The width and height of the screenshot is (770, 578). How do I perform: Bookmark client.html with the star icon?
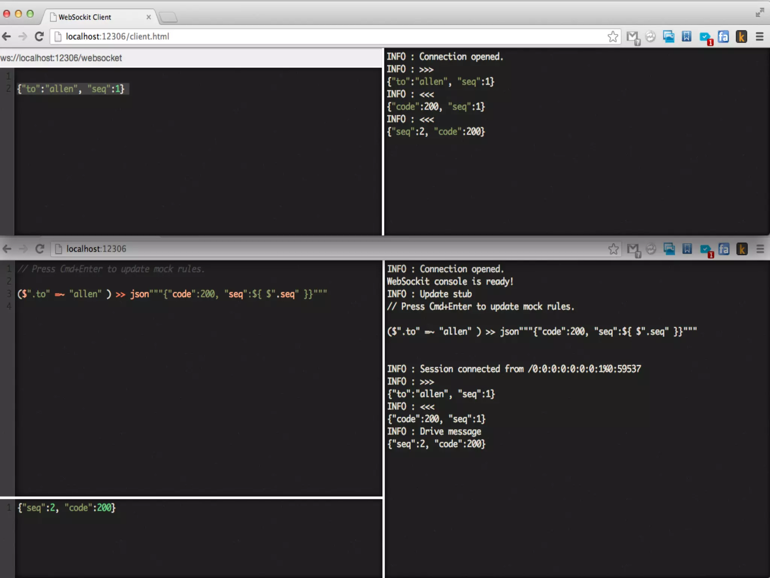[x=612, y=37]
